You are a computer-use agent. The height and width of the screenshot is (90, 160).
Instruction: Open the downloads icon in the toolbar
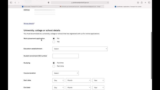pyautogui.click(x=138, y=2)
